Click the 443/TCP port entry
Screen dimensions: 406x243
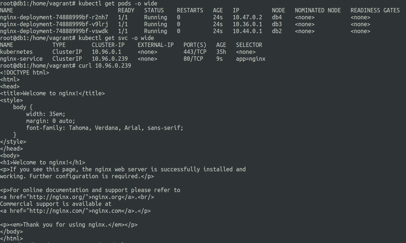(195, 52)
